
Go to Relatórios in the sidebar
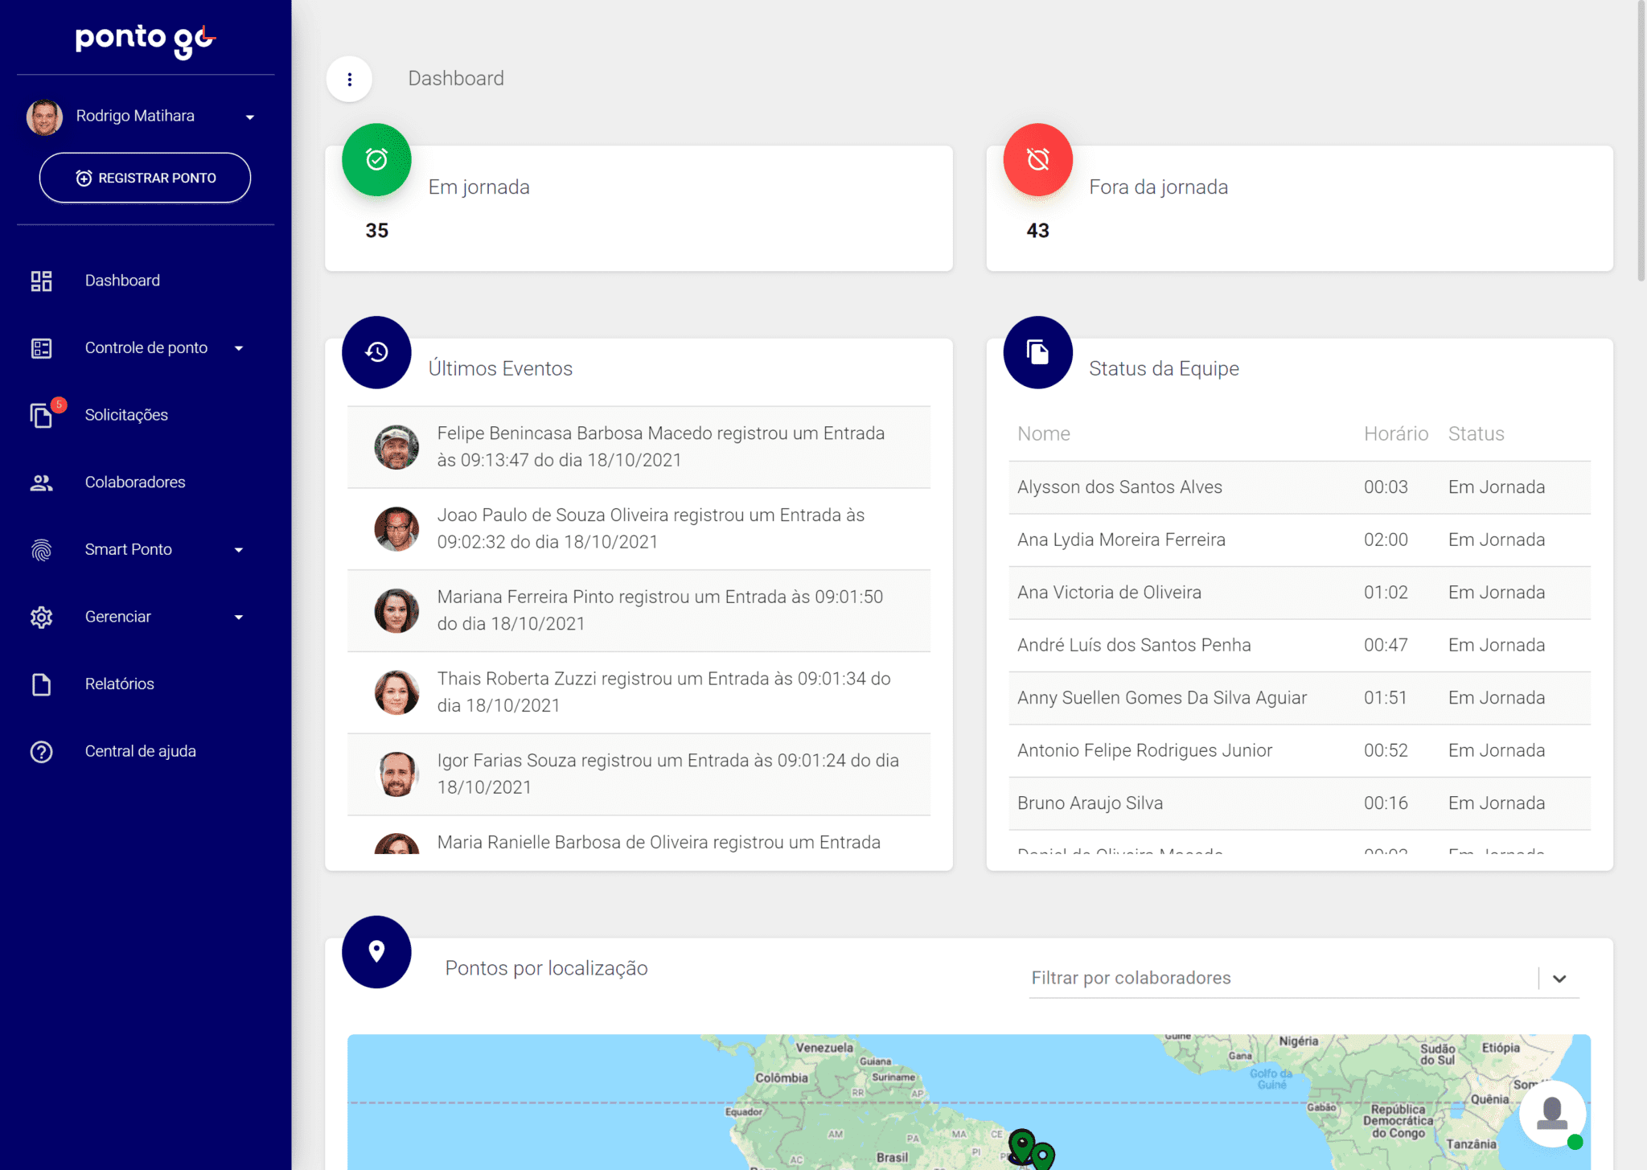pyautogui.click(x=119, y=684)
